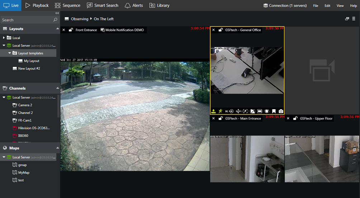Viewport: 360px width, 198px height.
Task: Toggle lock on Front Entrance camera
Action: [x=71, y=30]
